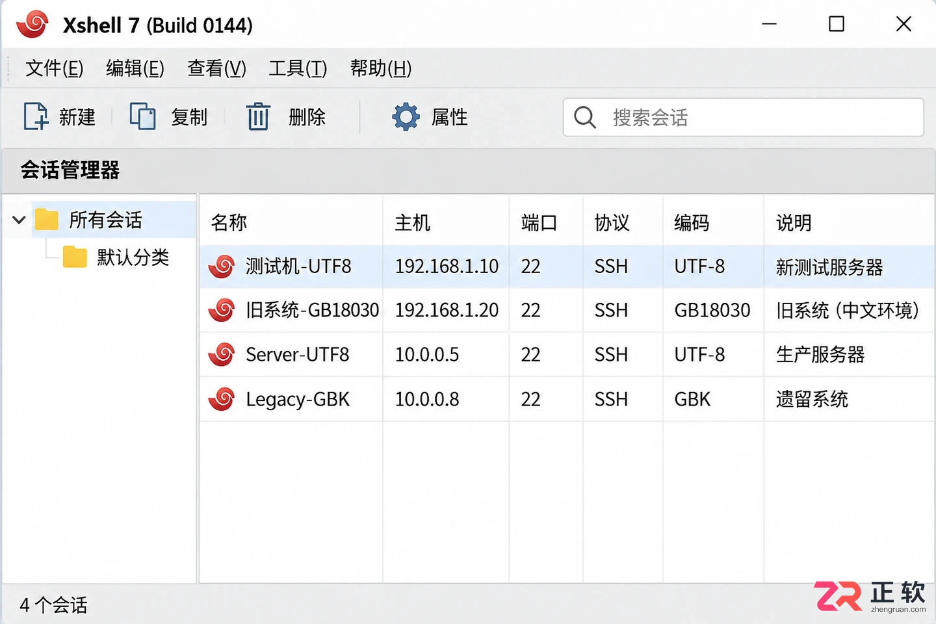Click the UTF-8 encoding cell of Server-UTF8
The width and height of the screenshot is (936, 624).
pos(699,354)
